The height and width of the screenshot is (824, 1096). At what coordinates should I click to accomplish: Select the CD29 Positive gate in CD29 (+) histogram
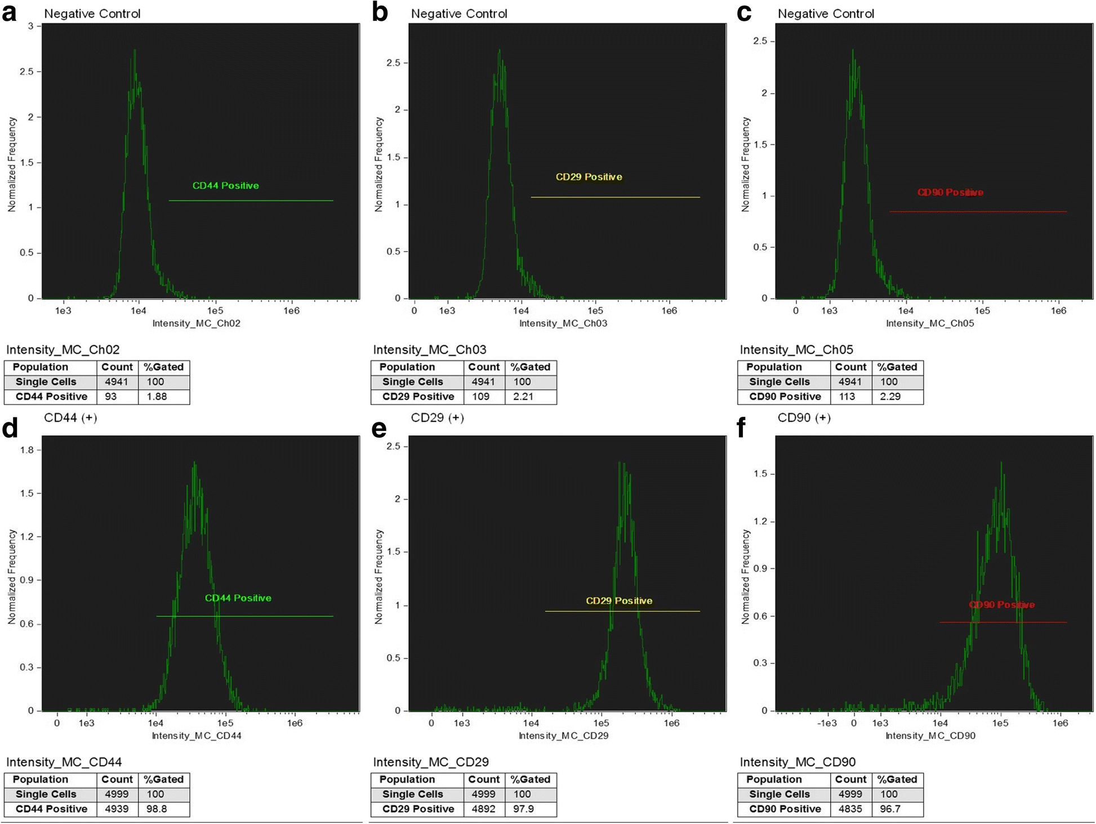pyautogui.click(x=622, y=611)
